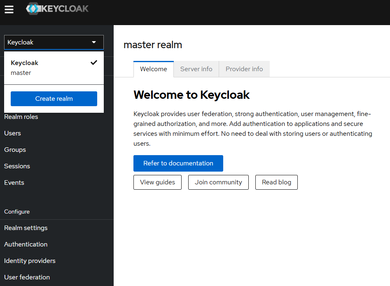Open Sessions from the sidebar
Viewport: 390px width, 286px height.
click(x=17, y=166)
